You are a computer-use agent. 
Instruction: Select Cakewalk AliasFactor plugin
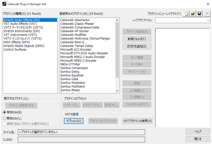[88, 20]
